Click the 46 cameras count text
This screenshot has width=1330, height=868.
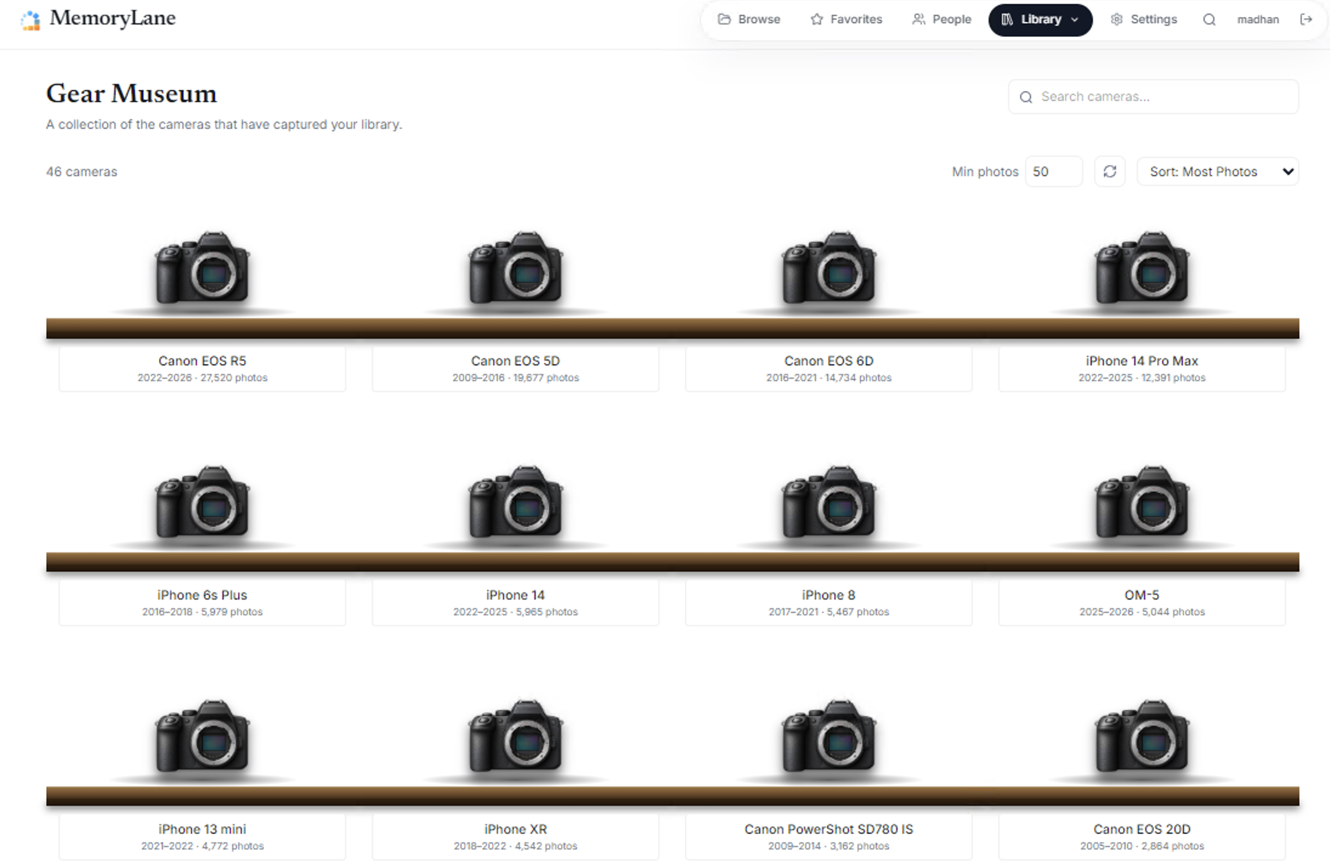coord(82,172)
